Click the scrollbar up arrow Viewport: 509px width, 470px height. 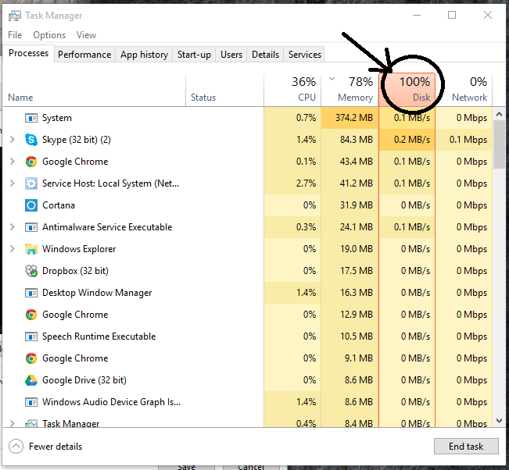(500, 114)
